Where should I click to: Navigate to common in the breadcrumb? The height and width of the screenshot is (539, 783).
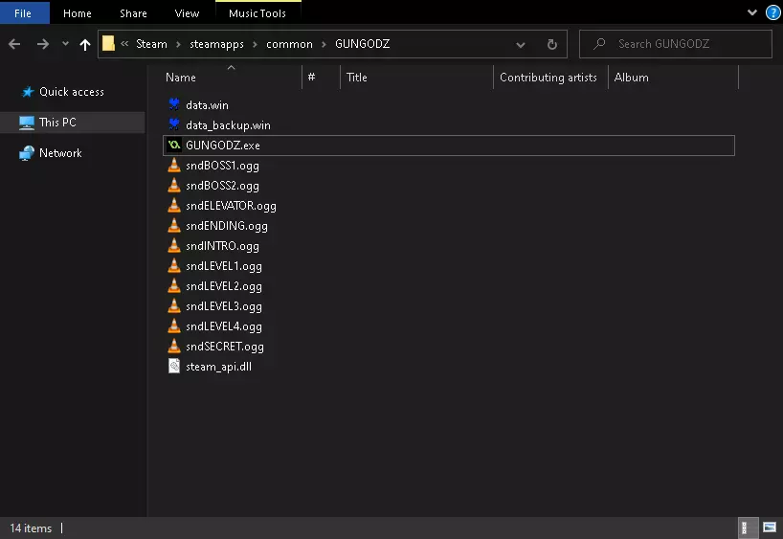tap(290, 44)
